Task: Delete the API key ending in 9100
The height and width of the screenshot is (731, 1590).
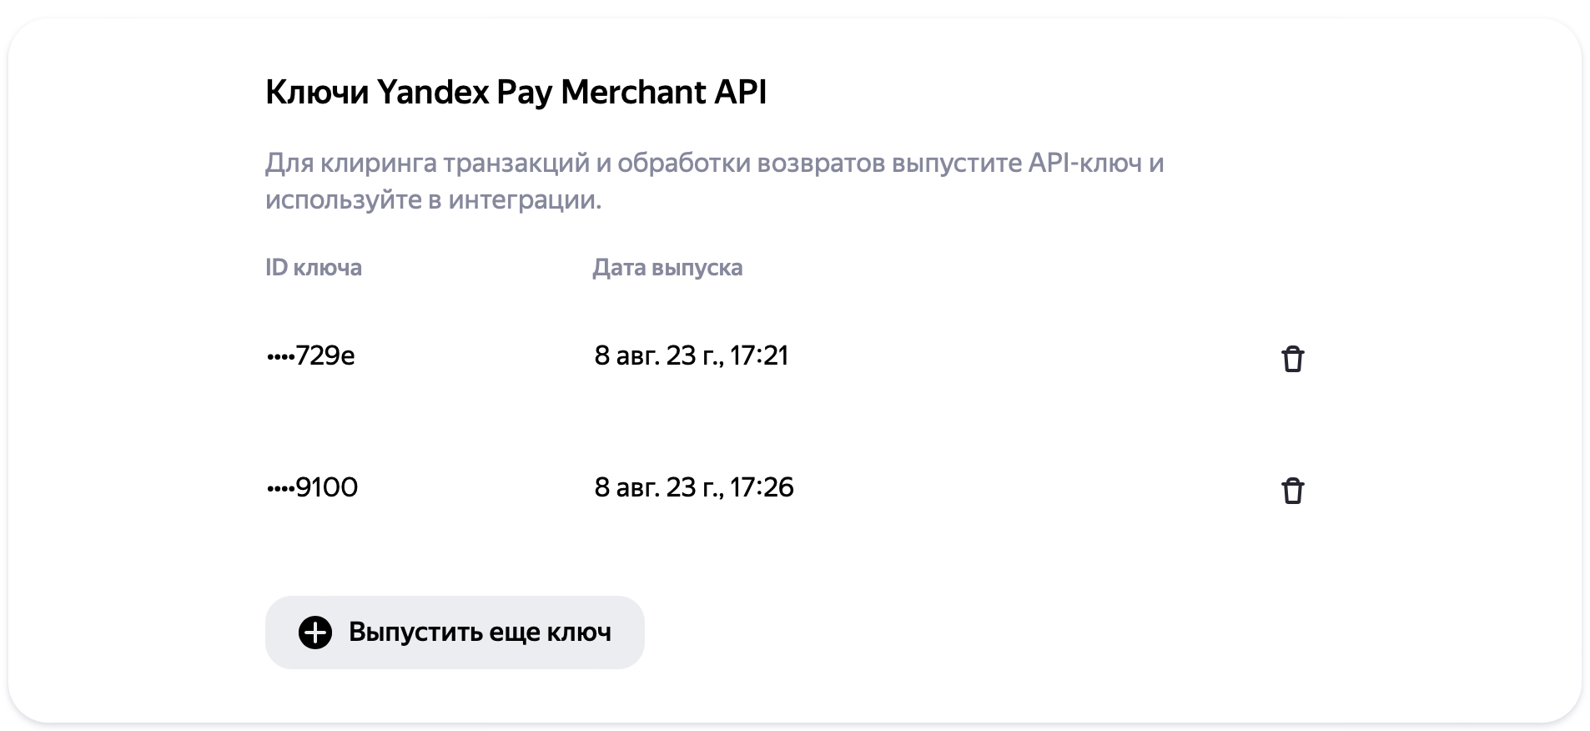Action: pyautogui.click(x=1292, y=491)
